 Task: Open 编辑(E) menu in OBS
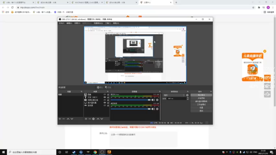pos(69,23)
